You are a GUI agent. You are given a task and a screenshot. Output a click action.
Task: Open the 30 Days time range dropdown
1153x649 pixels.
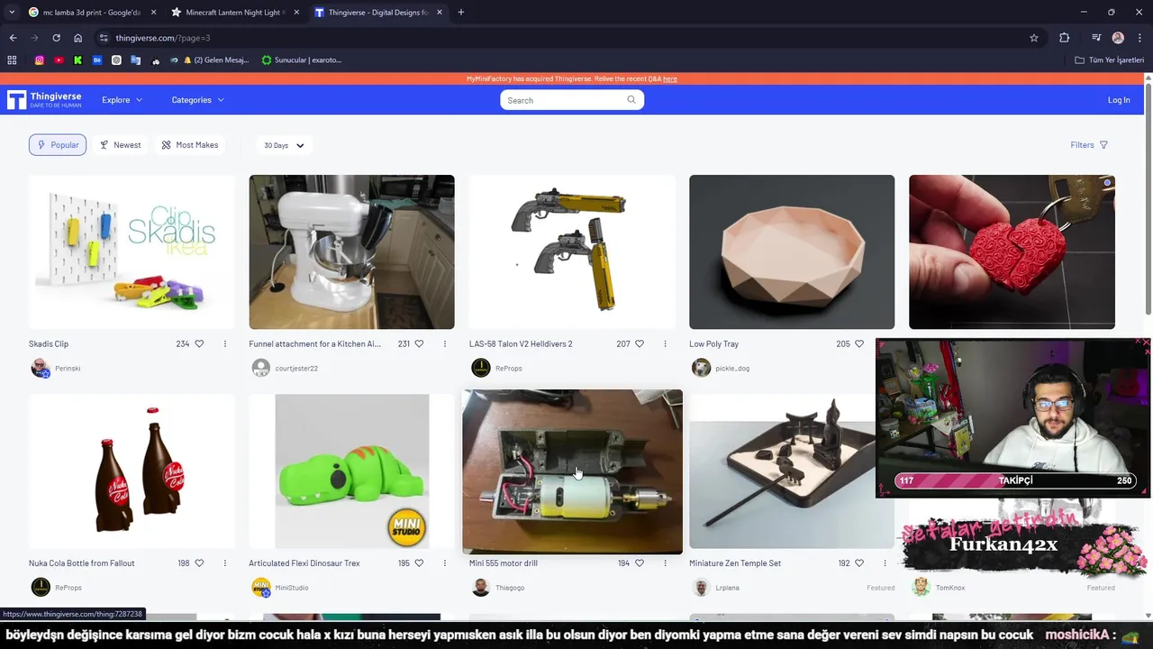pos(284,145)
